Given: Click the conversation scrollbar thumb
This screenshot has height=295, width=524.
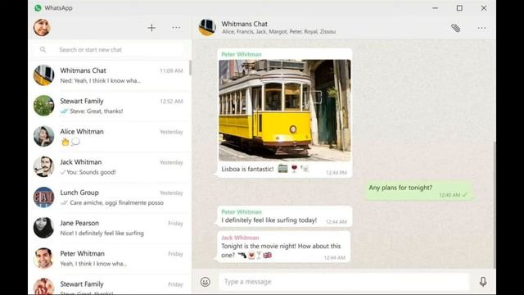Looking at the screenshot, I should point(495,205).
